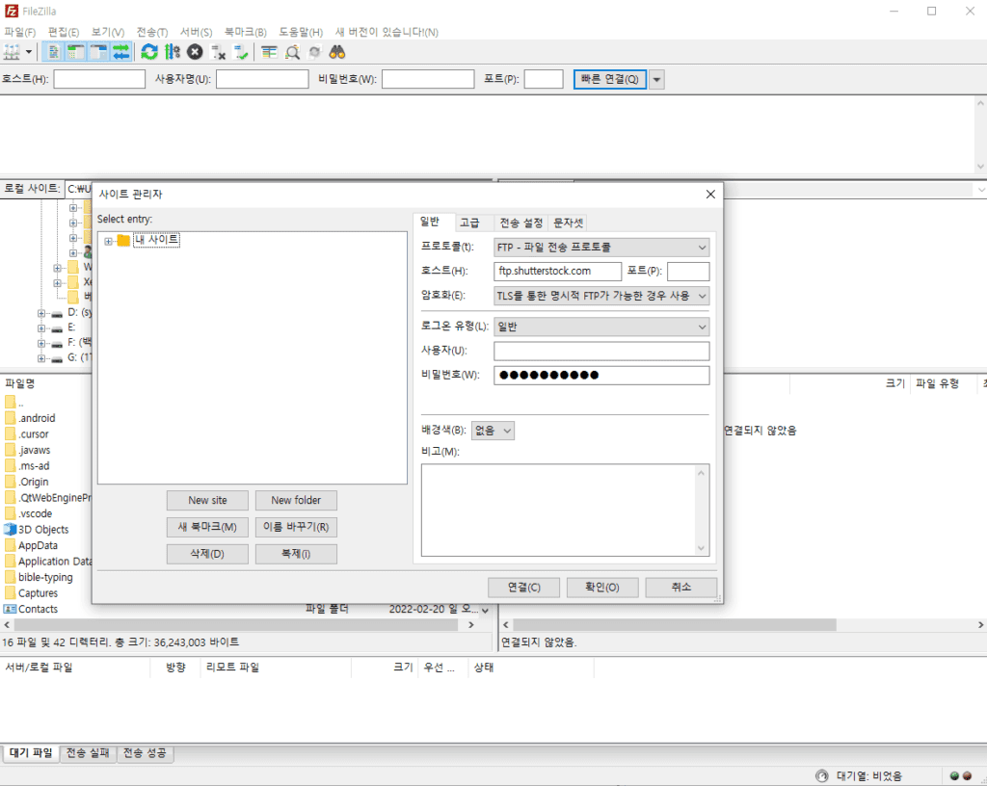Search remote files binoculars icon
The image size is (987, 786).
(x=337, y=52)
